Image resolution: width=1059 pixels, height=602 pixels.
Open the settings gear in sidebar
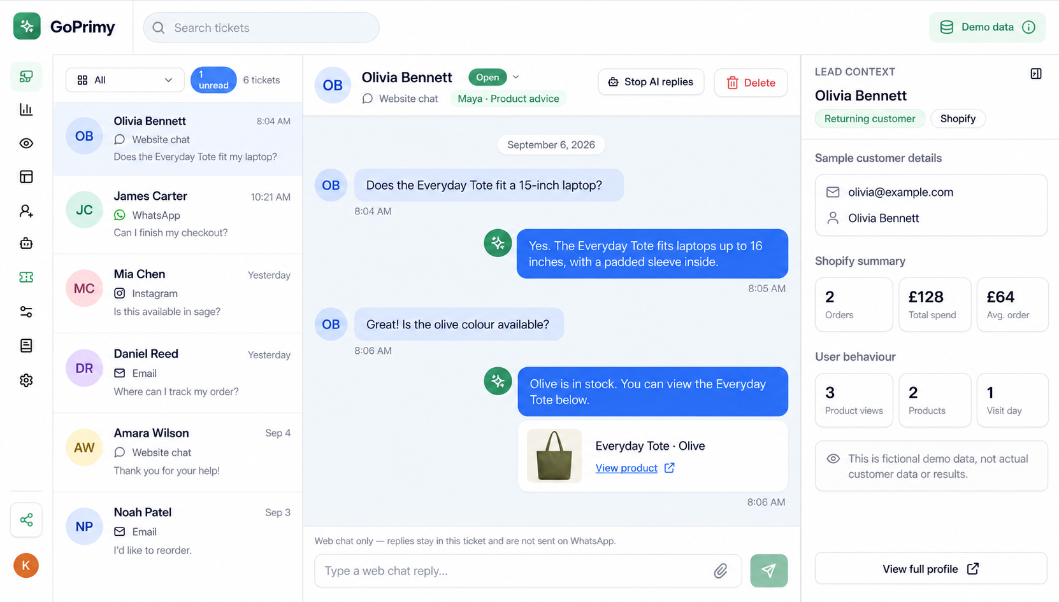point(26,380)
